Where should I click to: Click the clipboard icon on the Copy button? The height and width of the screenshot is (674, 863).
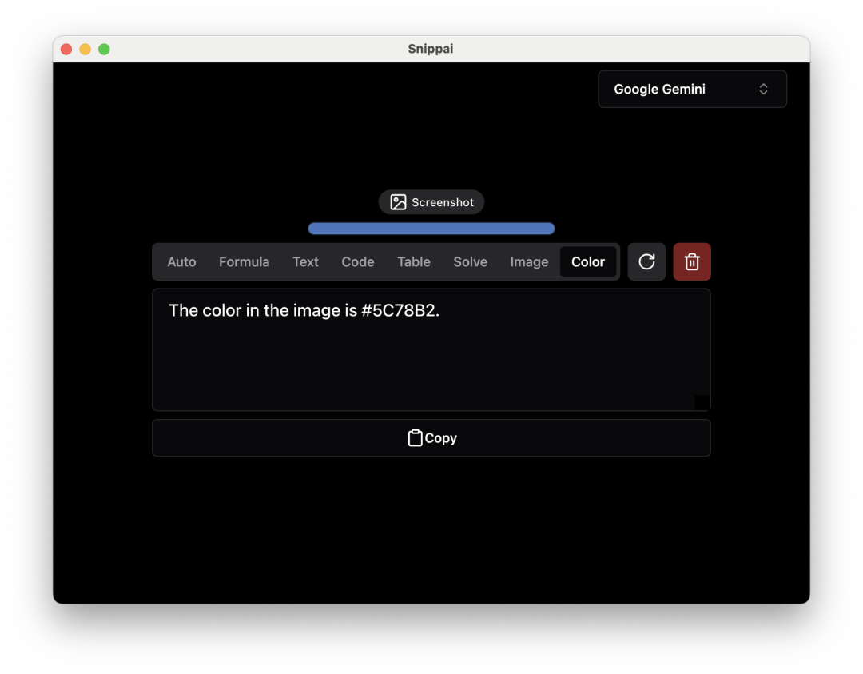416,437
